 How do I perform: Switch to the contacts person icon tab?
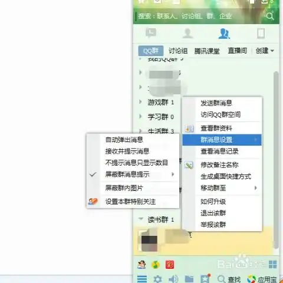click(187, 34)
